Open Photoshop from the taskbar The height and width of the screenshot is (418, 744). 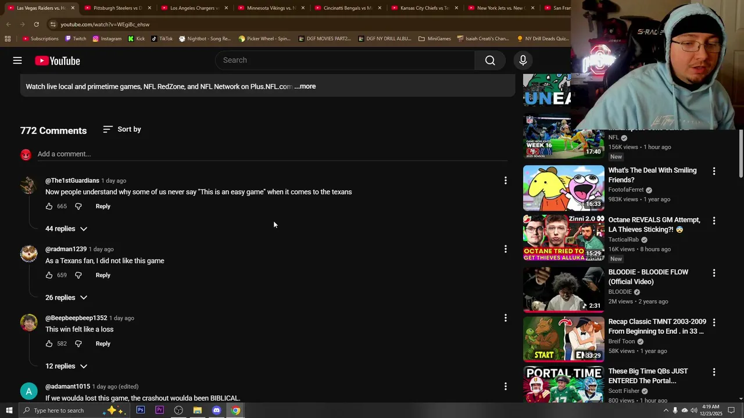pos(141,410)
